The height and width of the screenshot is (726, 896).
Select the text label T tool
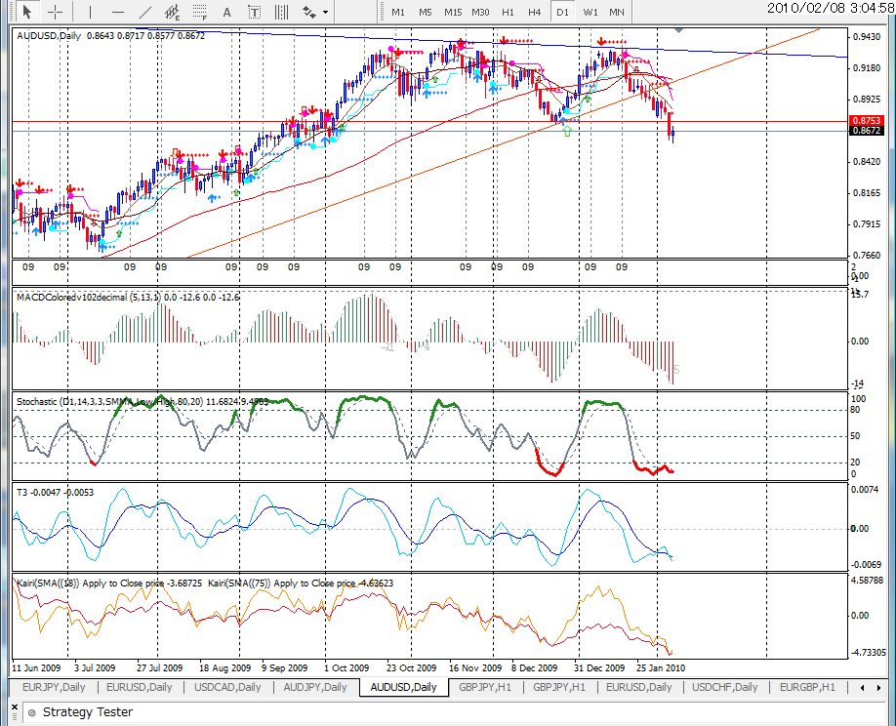[x=255, y=12]
